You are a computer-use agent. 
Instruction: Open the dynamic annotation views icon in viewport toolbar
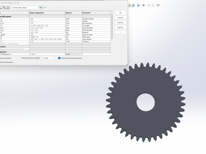[130, 6]
